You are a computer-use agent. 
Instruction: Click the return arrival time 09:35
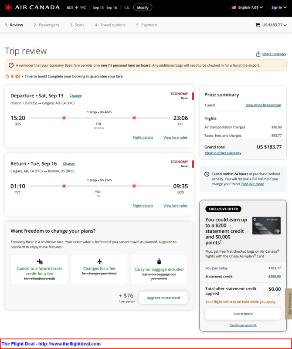(x=180, y=186)
